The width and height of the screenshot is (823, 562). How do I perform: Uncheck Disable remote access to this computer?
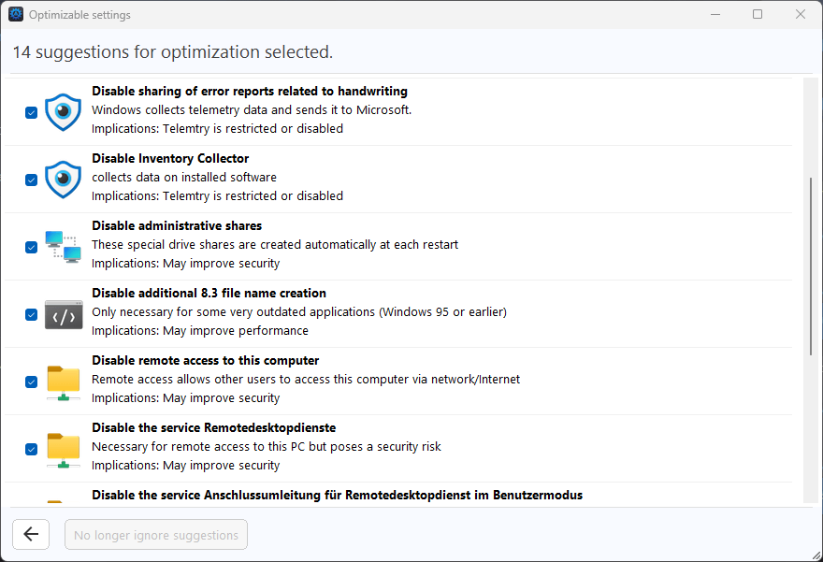(x=31, y=382)
